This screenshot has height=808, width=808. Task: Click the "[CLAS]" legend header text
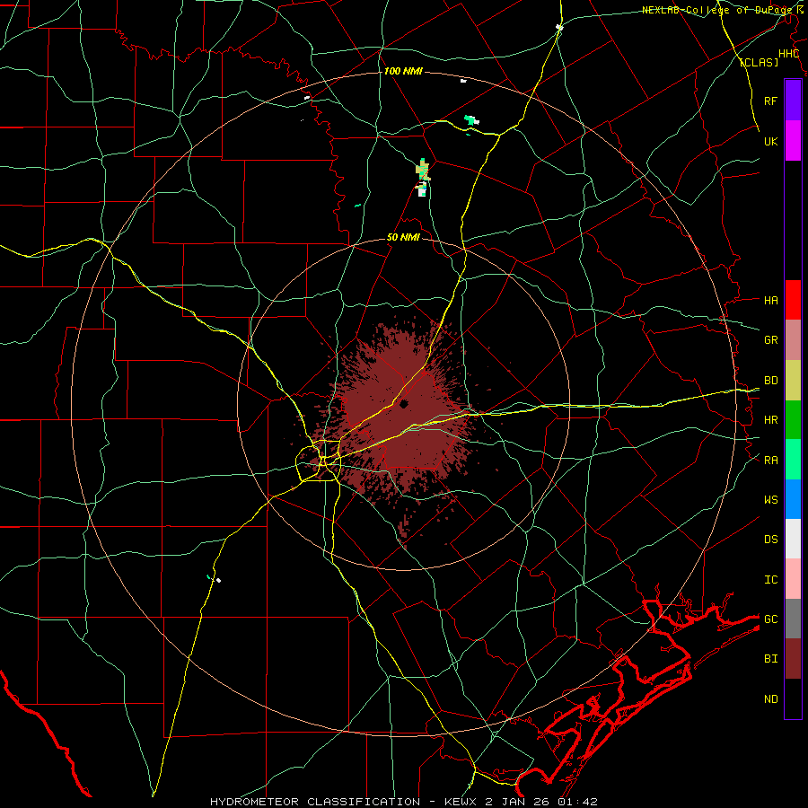pyautogui.click(x=759, y=62)
